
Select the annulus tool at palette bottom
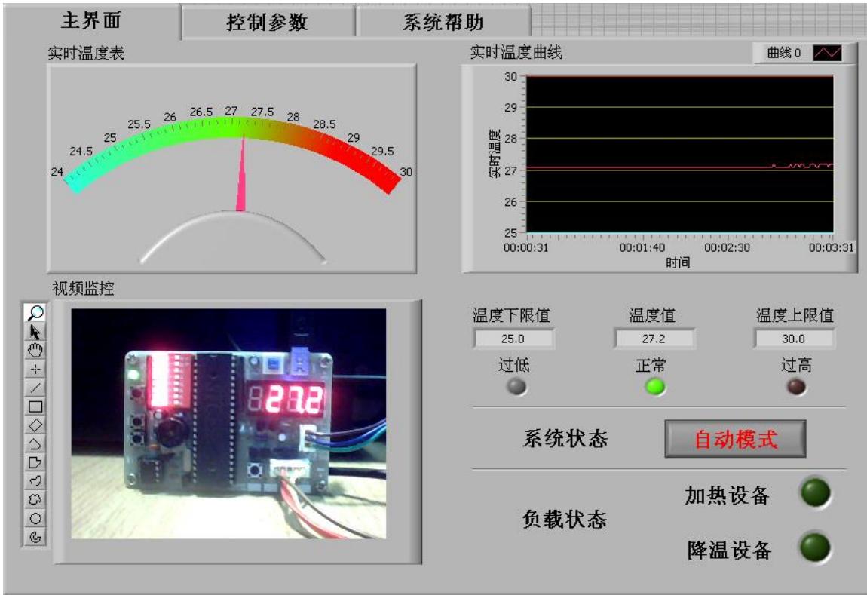click(35, 537)
